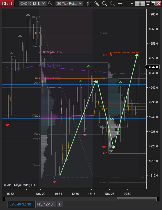The image size is (162, 210).
Task: Open the 30 Tick interval dropdown
Action: [x=69, y=3]
